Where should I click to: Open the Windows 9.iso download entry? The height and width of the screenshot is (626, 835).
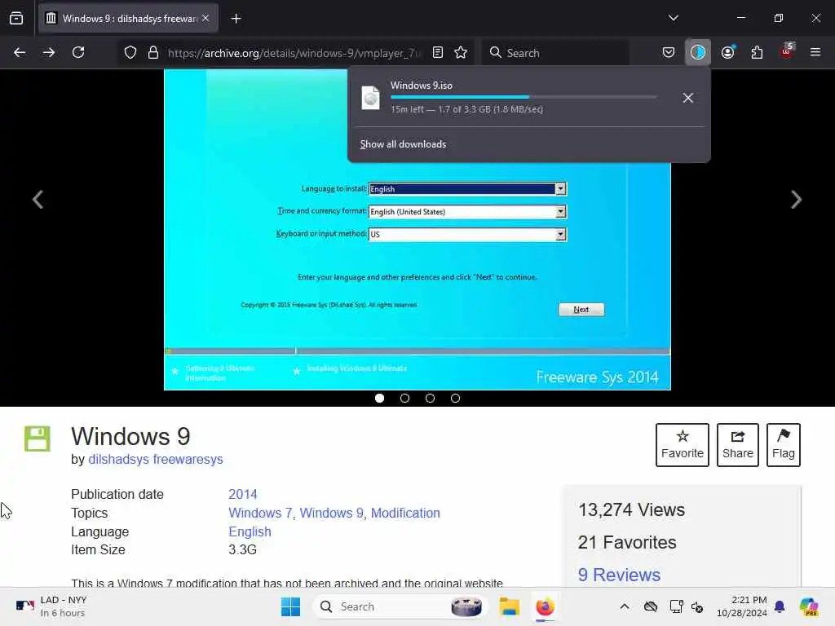(514, 98)
